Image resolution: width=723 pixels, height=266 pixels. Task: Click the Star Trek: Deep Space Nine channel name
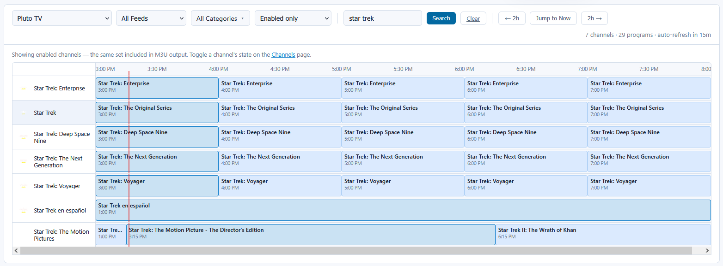(x=62, y=137)
